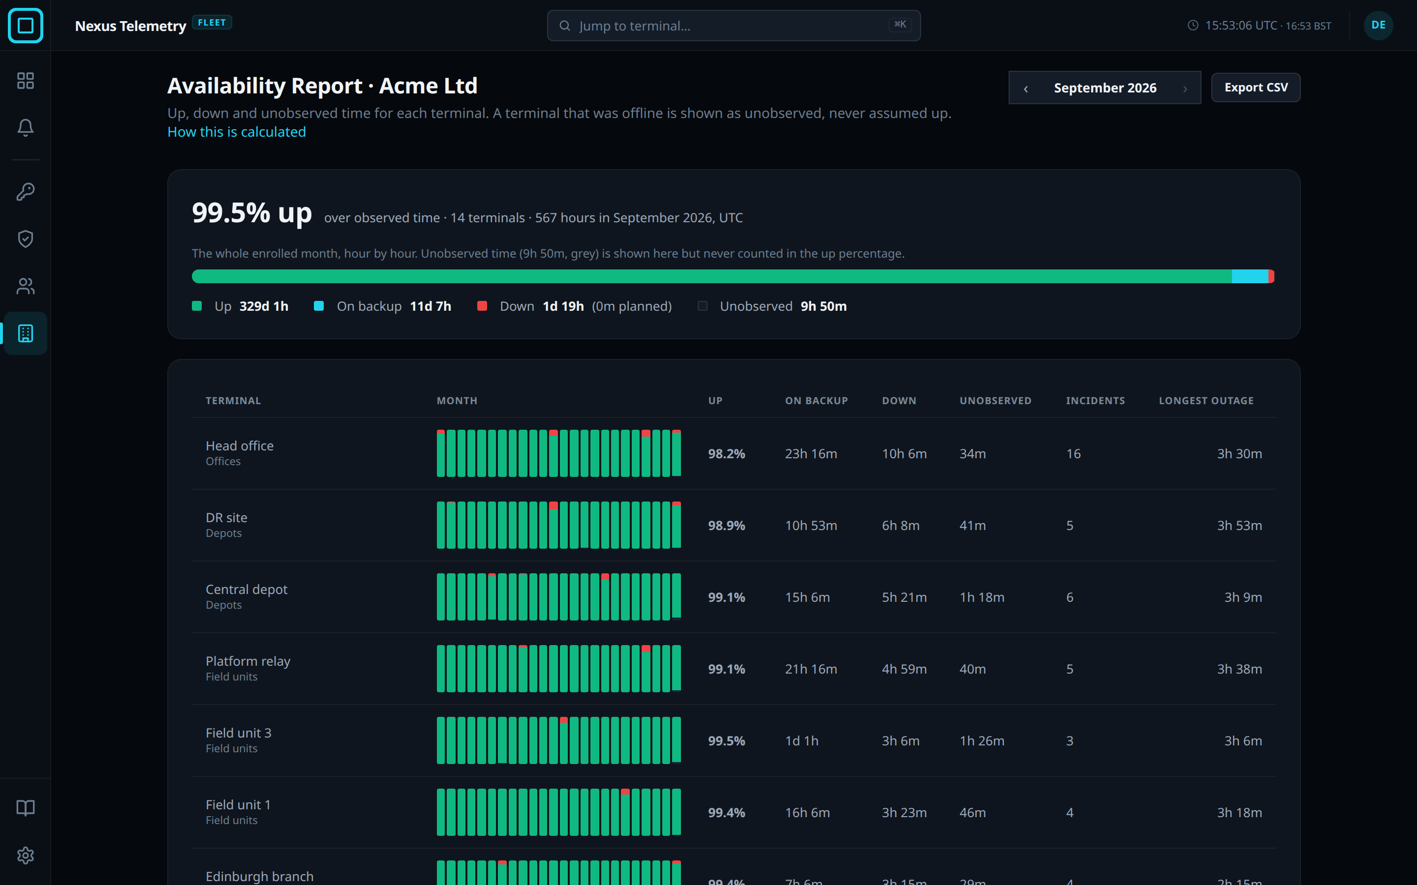Image resolution: width=1417 pixels, height=885 pixels.
Task: Open alerts bell icon in sidebar
Action: (x=25, y=128)
